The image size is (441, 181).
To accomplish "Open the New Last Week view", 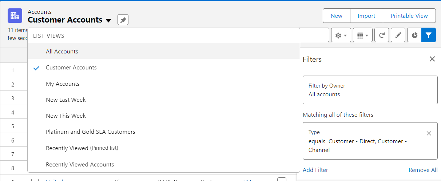I will coord(164,100).
